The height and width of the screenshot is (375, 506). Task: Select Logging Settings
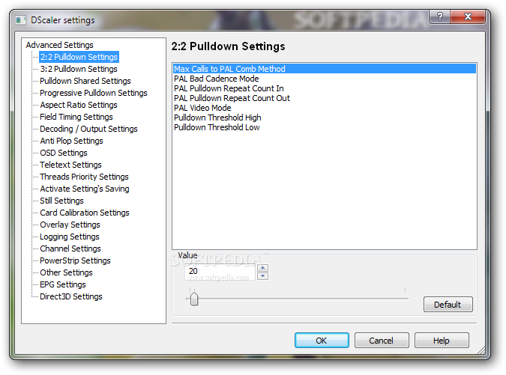click(70, 237)
